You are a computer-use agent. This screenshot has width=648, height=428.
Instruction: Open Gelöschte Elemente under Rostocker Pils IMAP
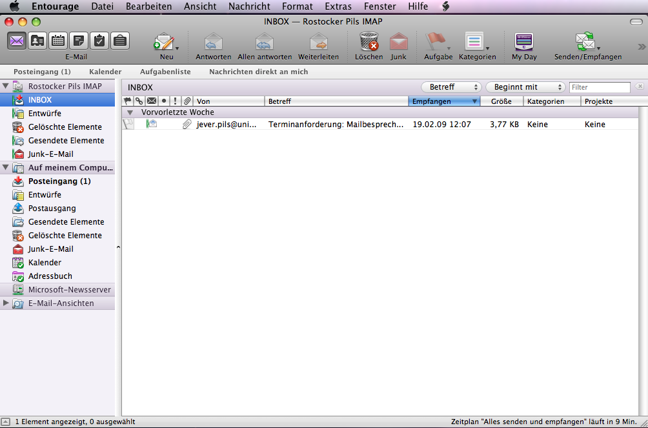coord(57,127)
